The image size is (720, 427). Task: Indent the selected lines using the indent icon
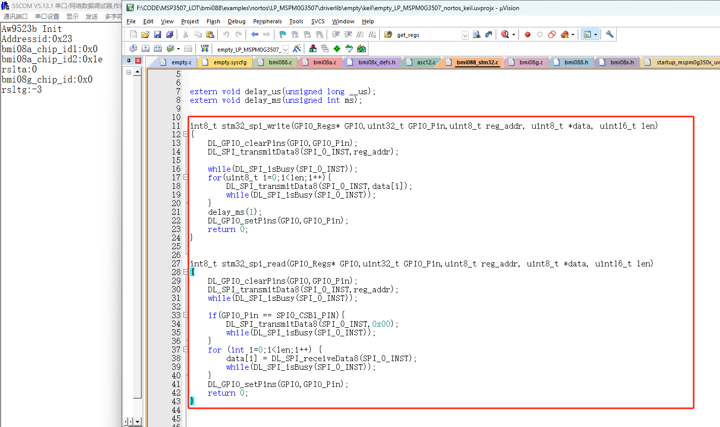(x=336, y=34)
